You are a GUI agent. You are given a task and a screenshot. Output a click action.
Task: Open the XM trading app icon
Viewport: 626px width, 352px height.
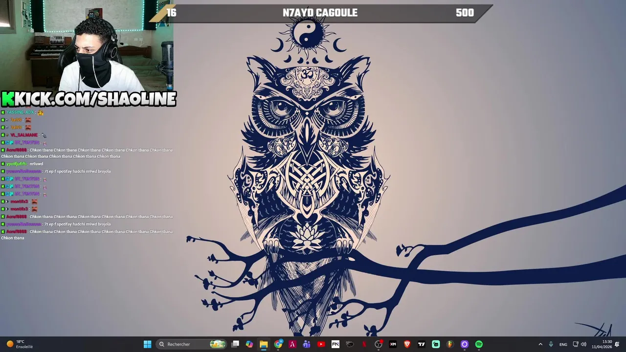393,344
